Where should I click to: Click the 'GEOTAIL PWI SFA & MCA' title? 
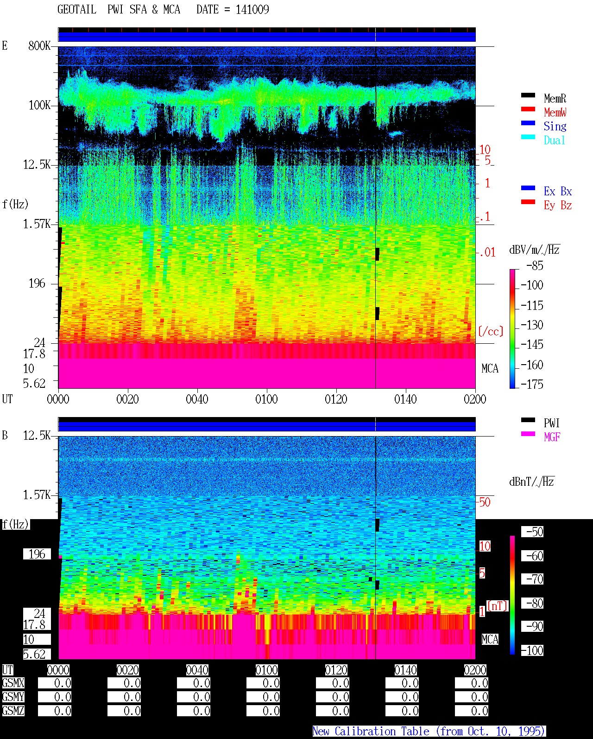coord(119,10)
